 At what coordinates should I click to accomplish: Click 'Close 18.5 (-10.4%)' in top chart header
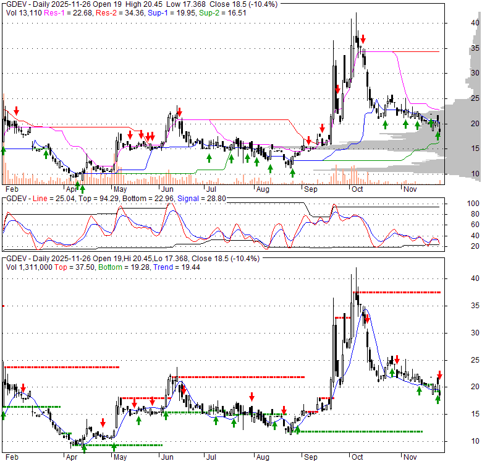point(243,4)
